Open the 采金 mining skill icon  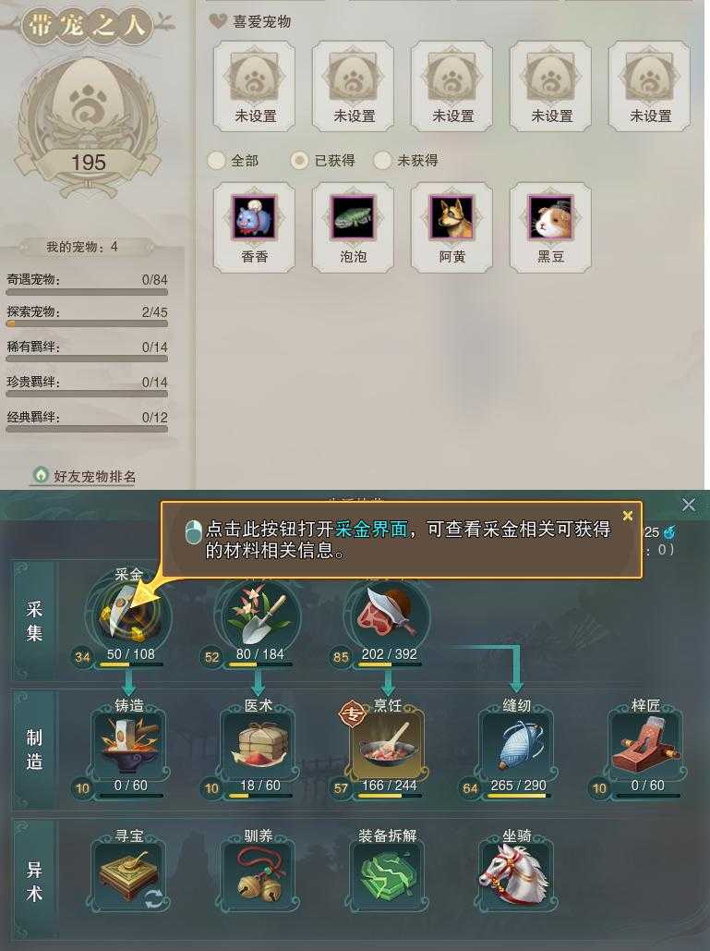pyautogui.click(x=128, y=616)
